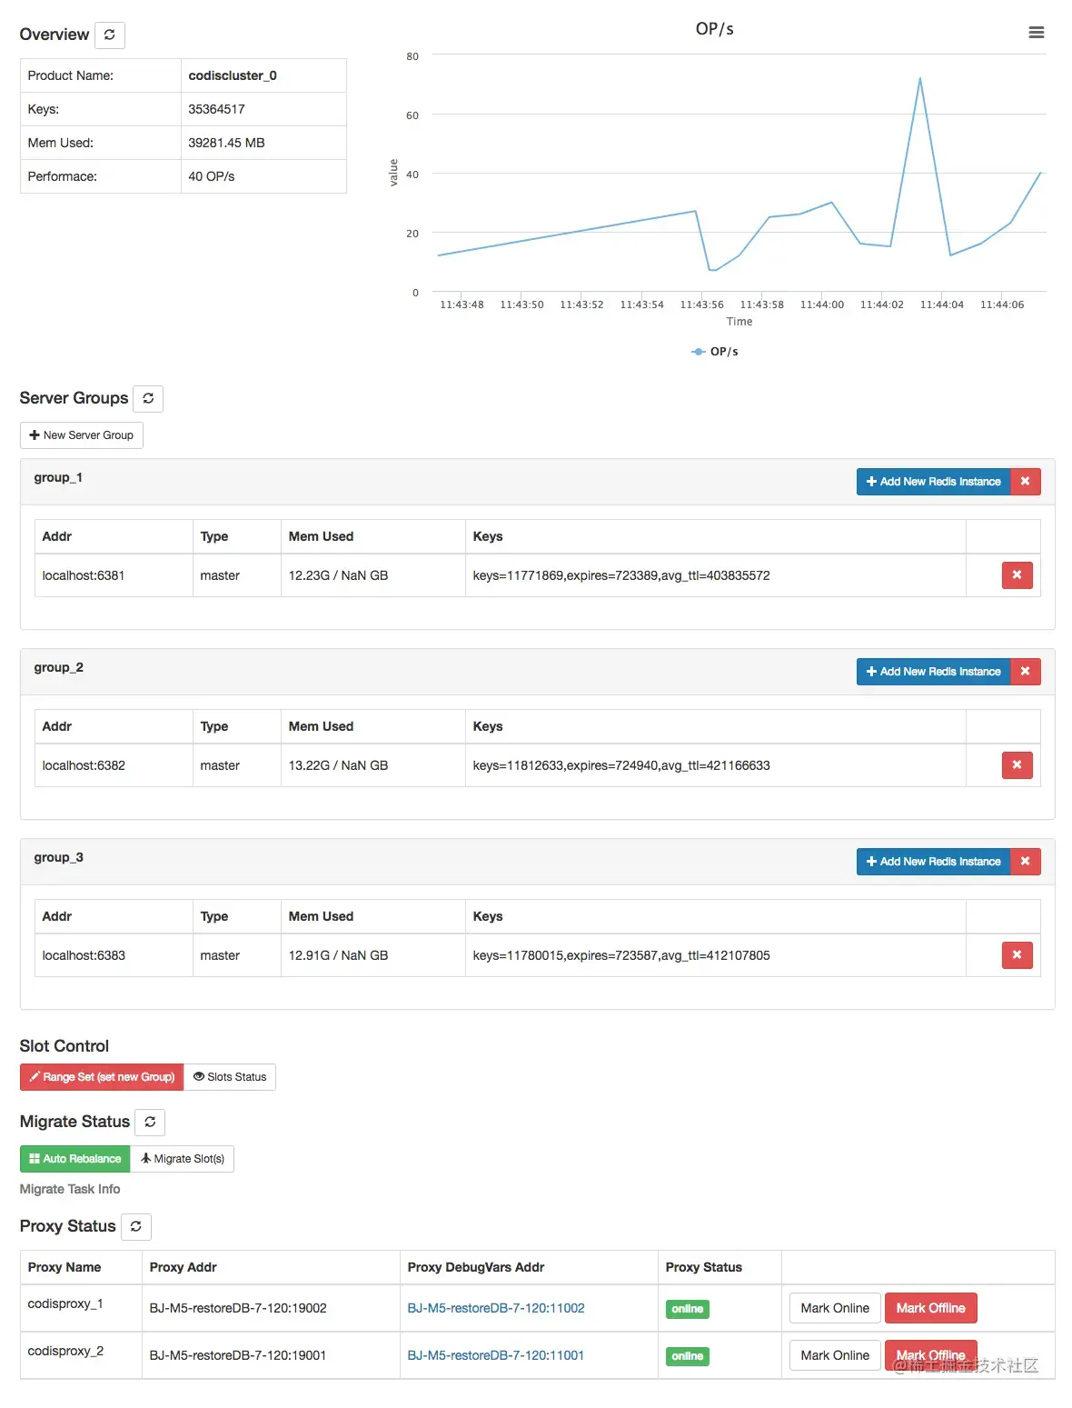Open the BJ-M5-restoreDB-7-120:11002 DebugVars link

[496, 1307]
